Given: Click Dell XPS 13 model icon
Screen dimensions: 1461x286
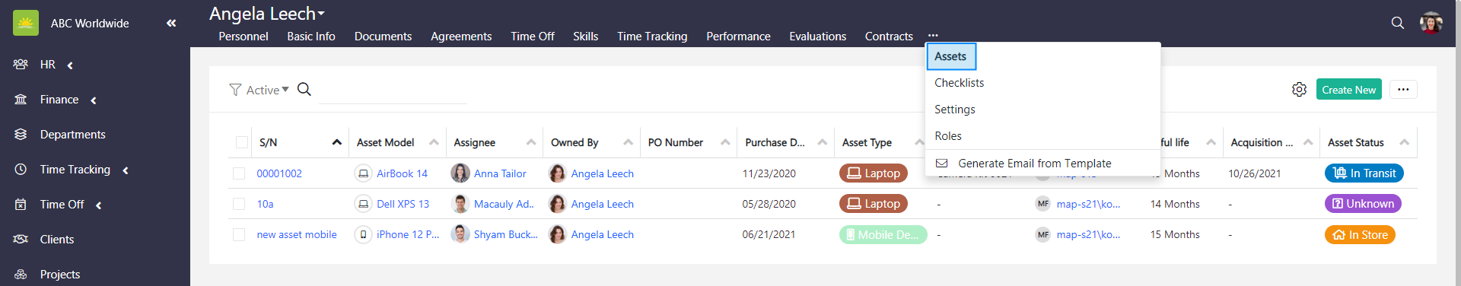Looking at the screenshot, I should coord(363,204).
